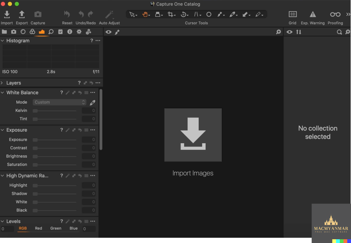Click the Capture camera toolbar button
This screenshot has width=351, height=243.
pos(38,17)
